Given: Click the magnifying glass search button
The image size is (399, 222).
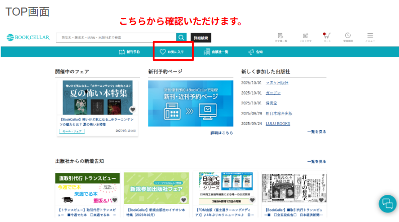Looking at the screenshot, I should click(181, 38).
